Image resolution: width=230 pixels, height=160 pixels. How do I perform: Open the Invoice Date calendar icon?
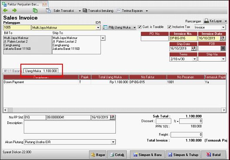222,39
